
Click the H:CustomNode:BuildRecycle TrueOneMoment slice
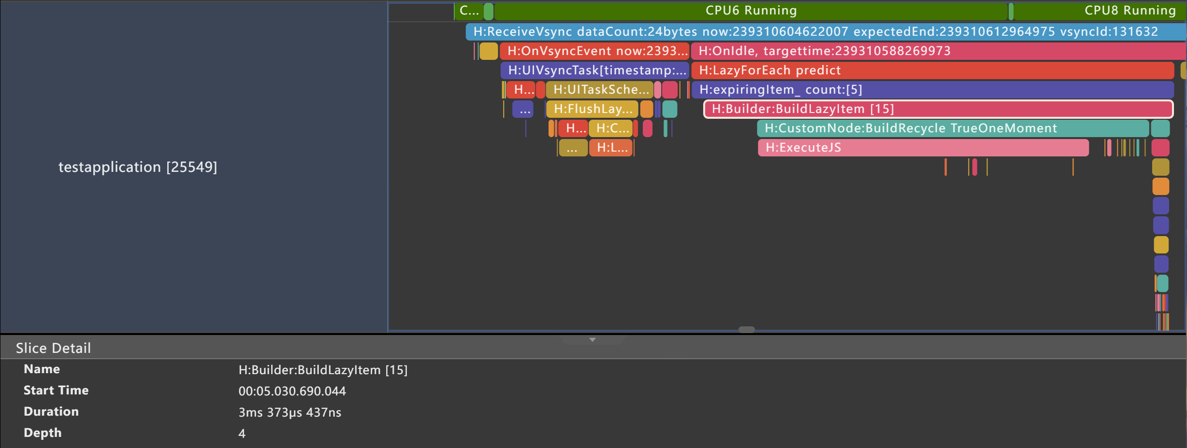pyautogui.click(x=952, y=128)
